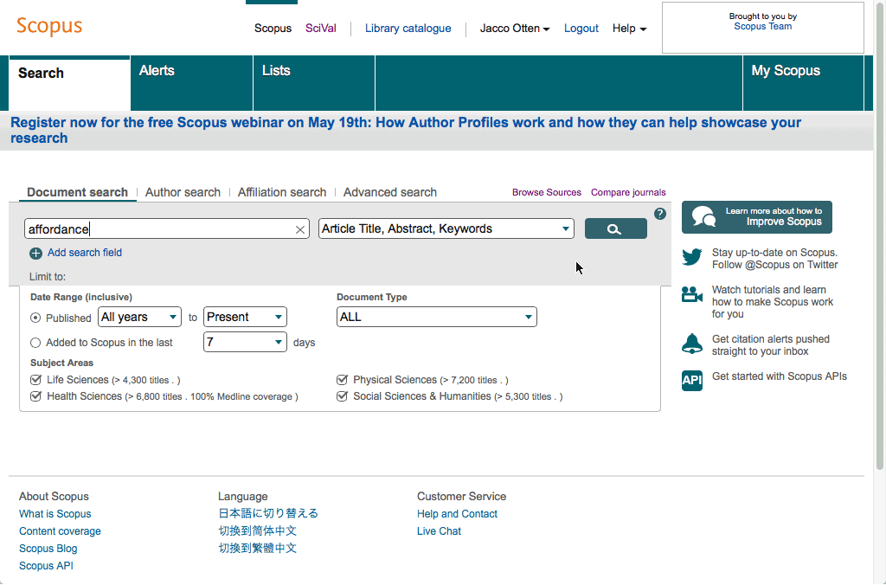The width and height of the screenshot is (886, 585).
Task: Click the magnifying glass search button
Action: [x=615, y=229]
